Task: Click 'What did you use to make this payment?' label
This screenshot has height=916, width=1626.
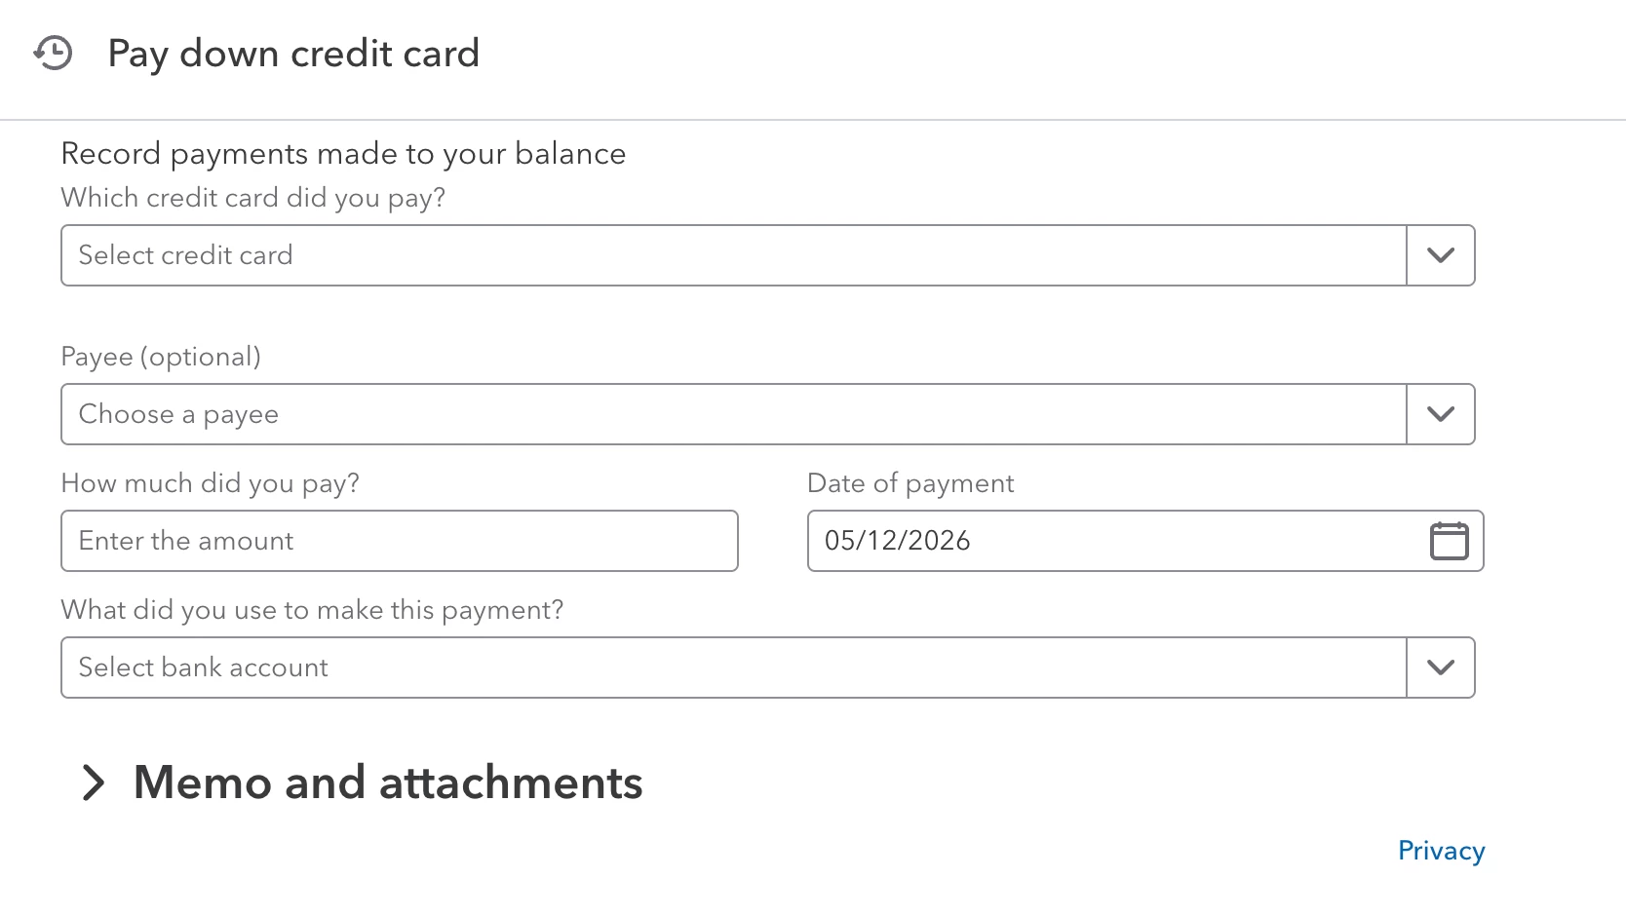Action: [x=312, y=610]
